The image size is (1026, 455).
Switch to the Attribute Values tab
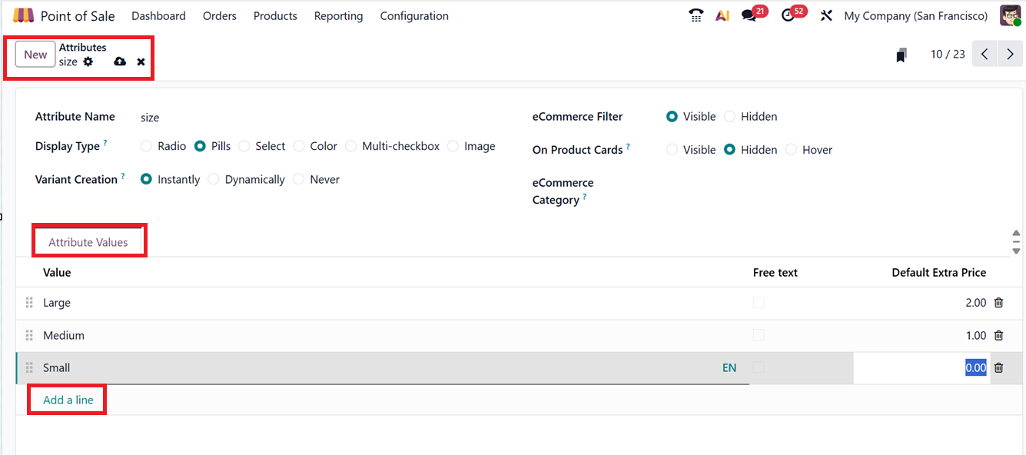pos(88,242)
